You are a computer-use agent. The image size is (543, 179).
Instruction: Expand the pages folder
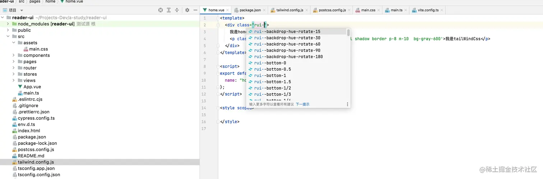pos(14,62)
